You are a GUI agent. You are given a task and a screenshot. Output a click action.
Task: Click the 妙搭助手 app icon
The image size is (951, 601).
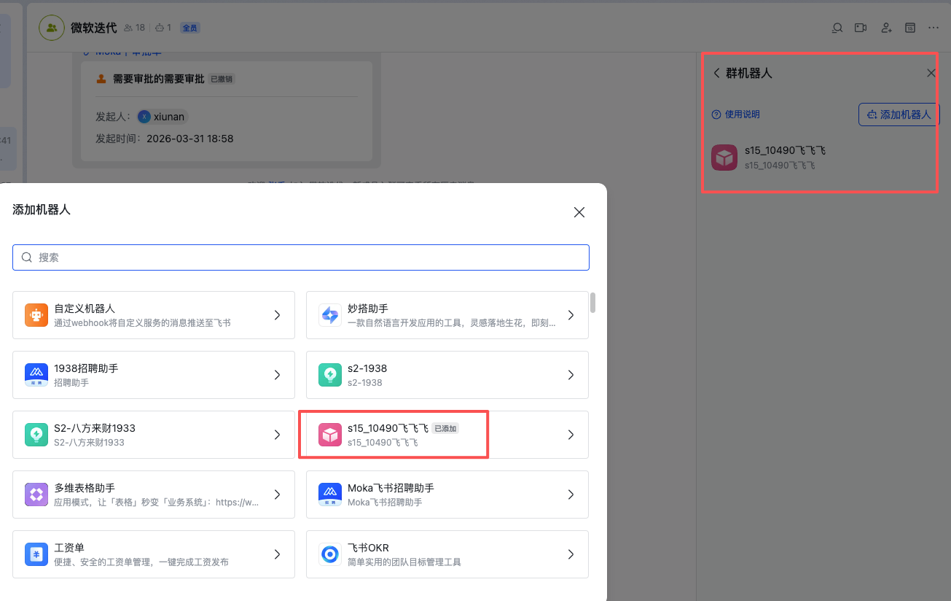[330, 315]
